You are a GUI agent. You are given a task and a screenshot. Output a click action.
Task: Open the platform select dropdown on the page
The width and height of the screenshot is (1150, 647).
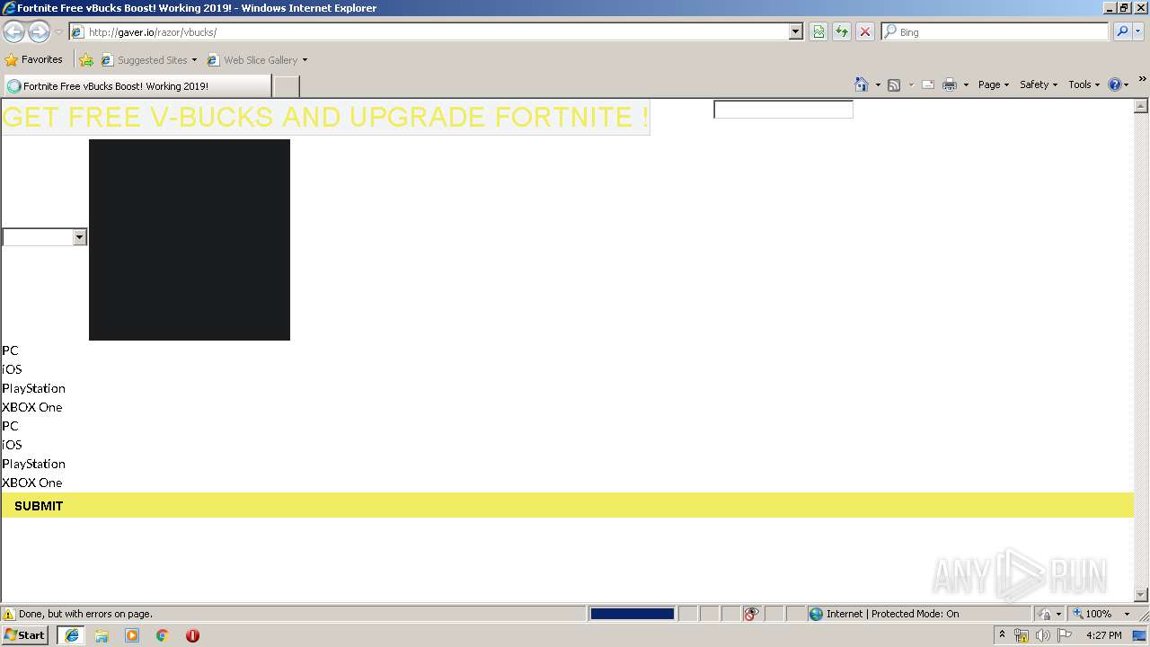coord(44,237)
